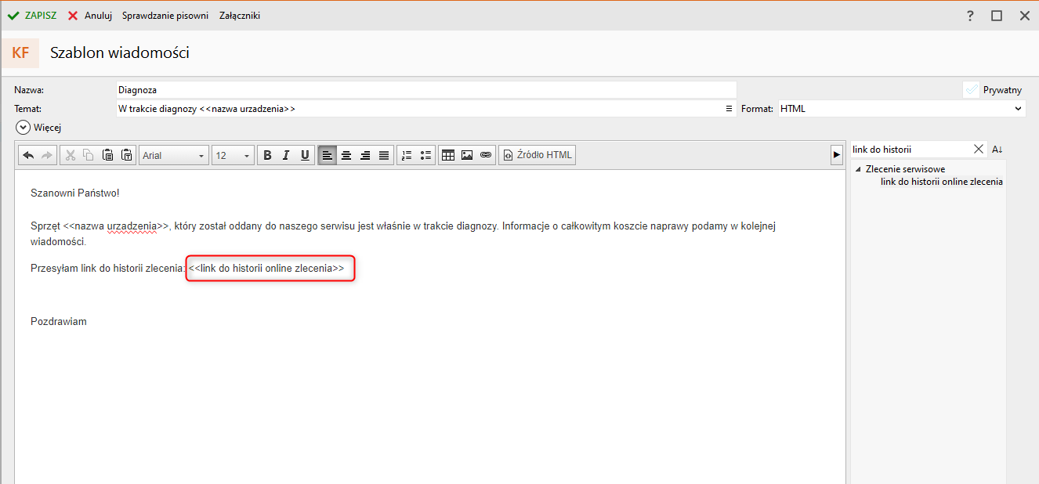Screen dimensions: 1039x484
Task: Insert an image
Action: tap(467, 155)
